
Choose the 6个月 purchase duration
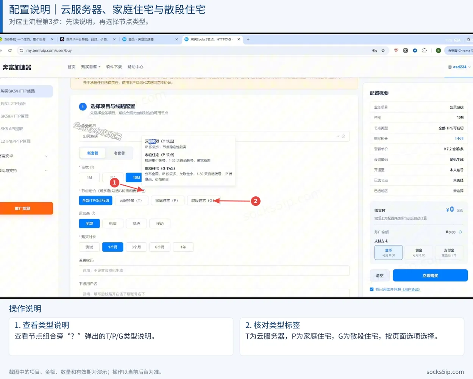160,247
